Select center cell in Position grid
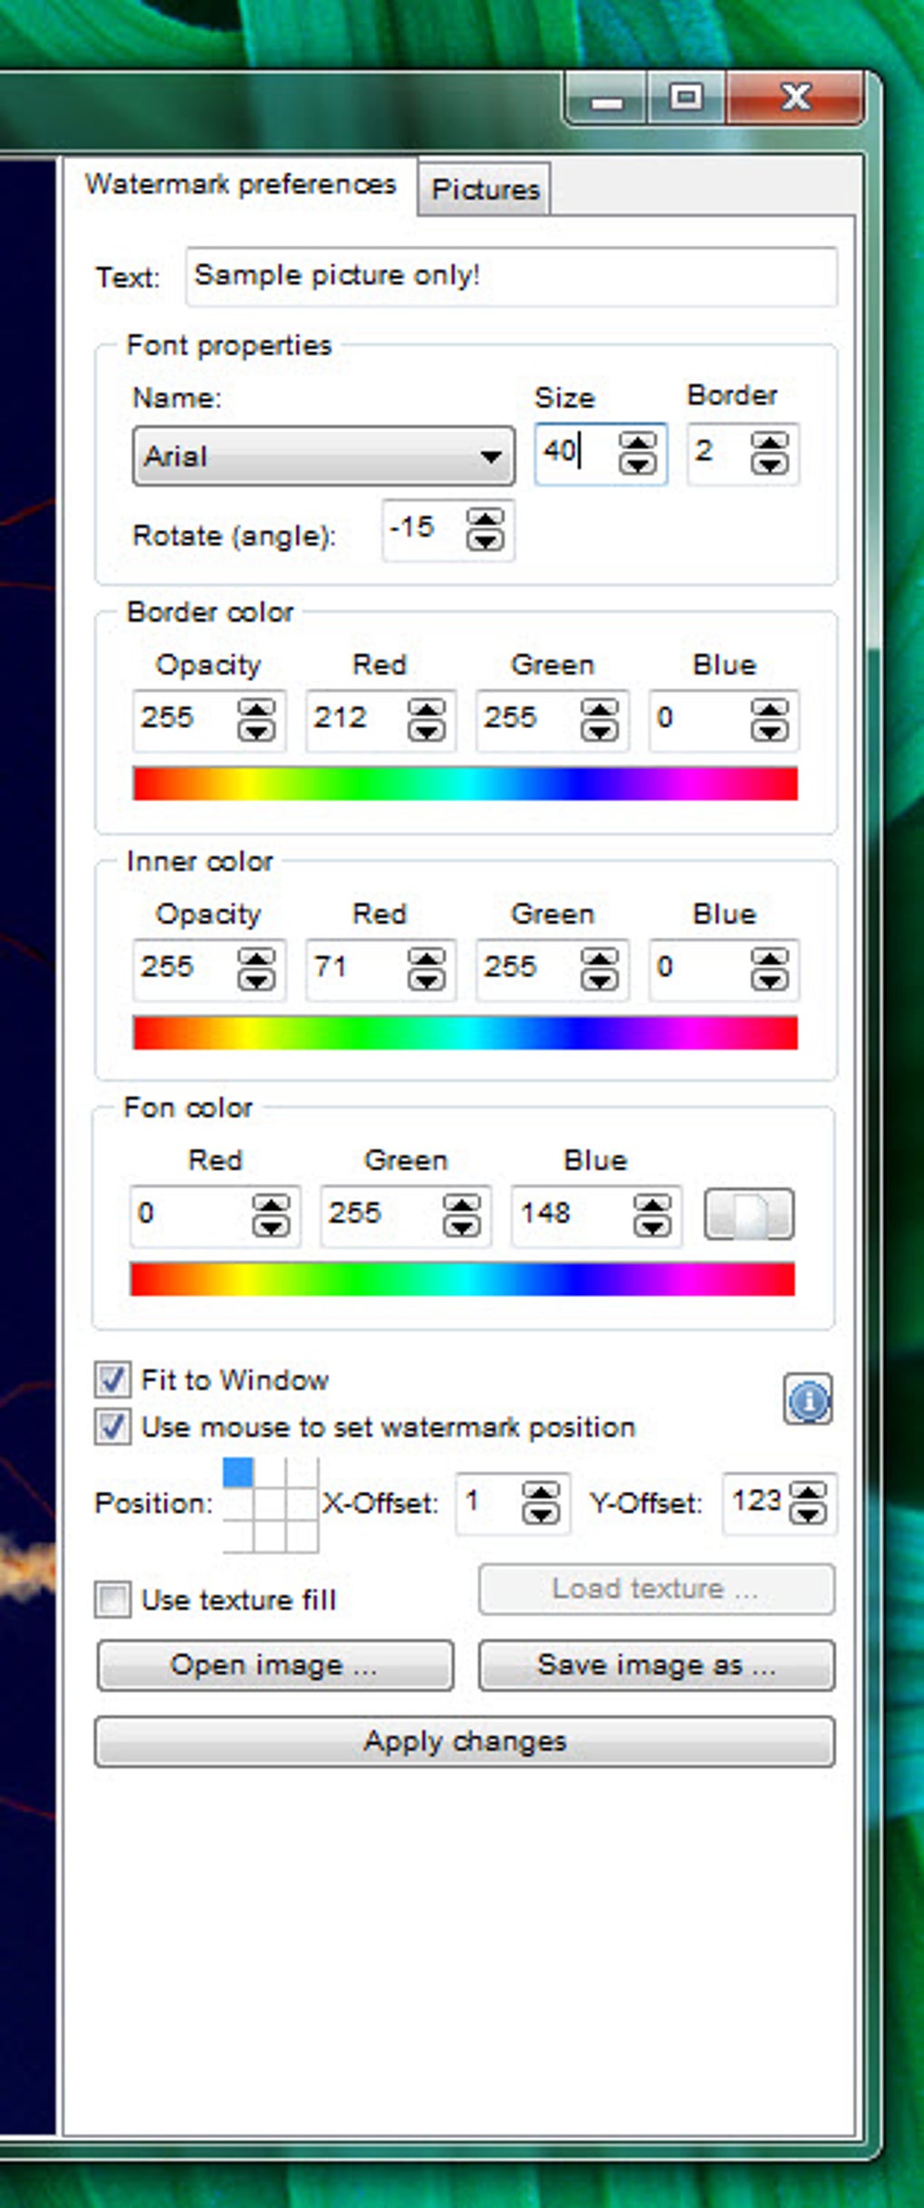The height and width of the screenshot is (2208, 924). coord(270,1504)
